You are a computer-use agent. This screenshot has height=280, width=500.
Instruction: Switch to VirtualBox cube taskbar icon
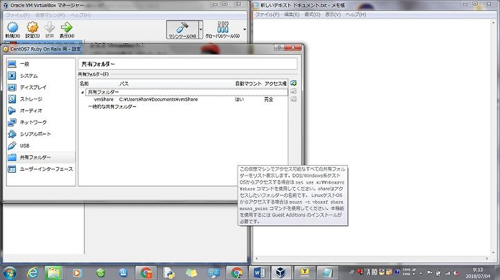(281, 272)
